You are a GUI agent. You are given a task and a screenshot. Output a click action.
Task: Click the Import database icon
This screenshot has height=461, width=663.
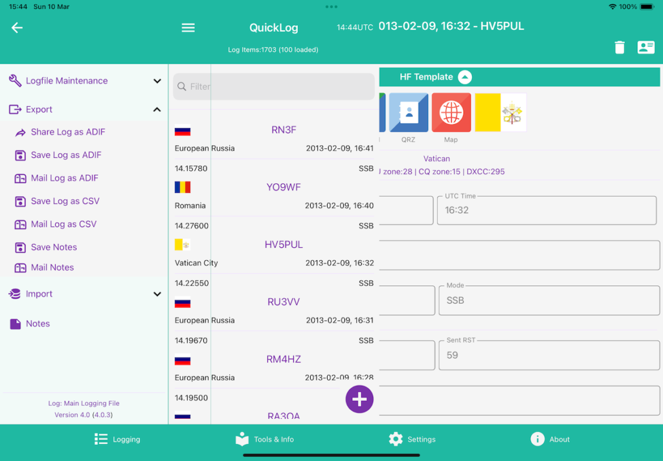pos(15,294)
